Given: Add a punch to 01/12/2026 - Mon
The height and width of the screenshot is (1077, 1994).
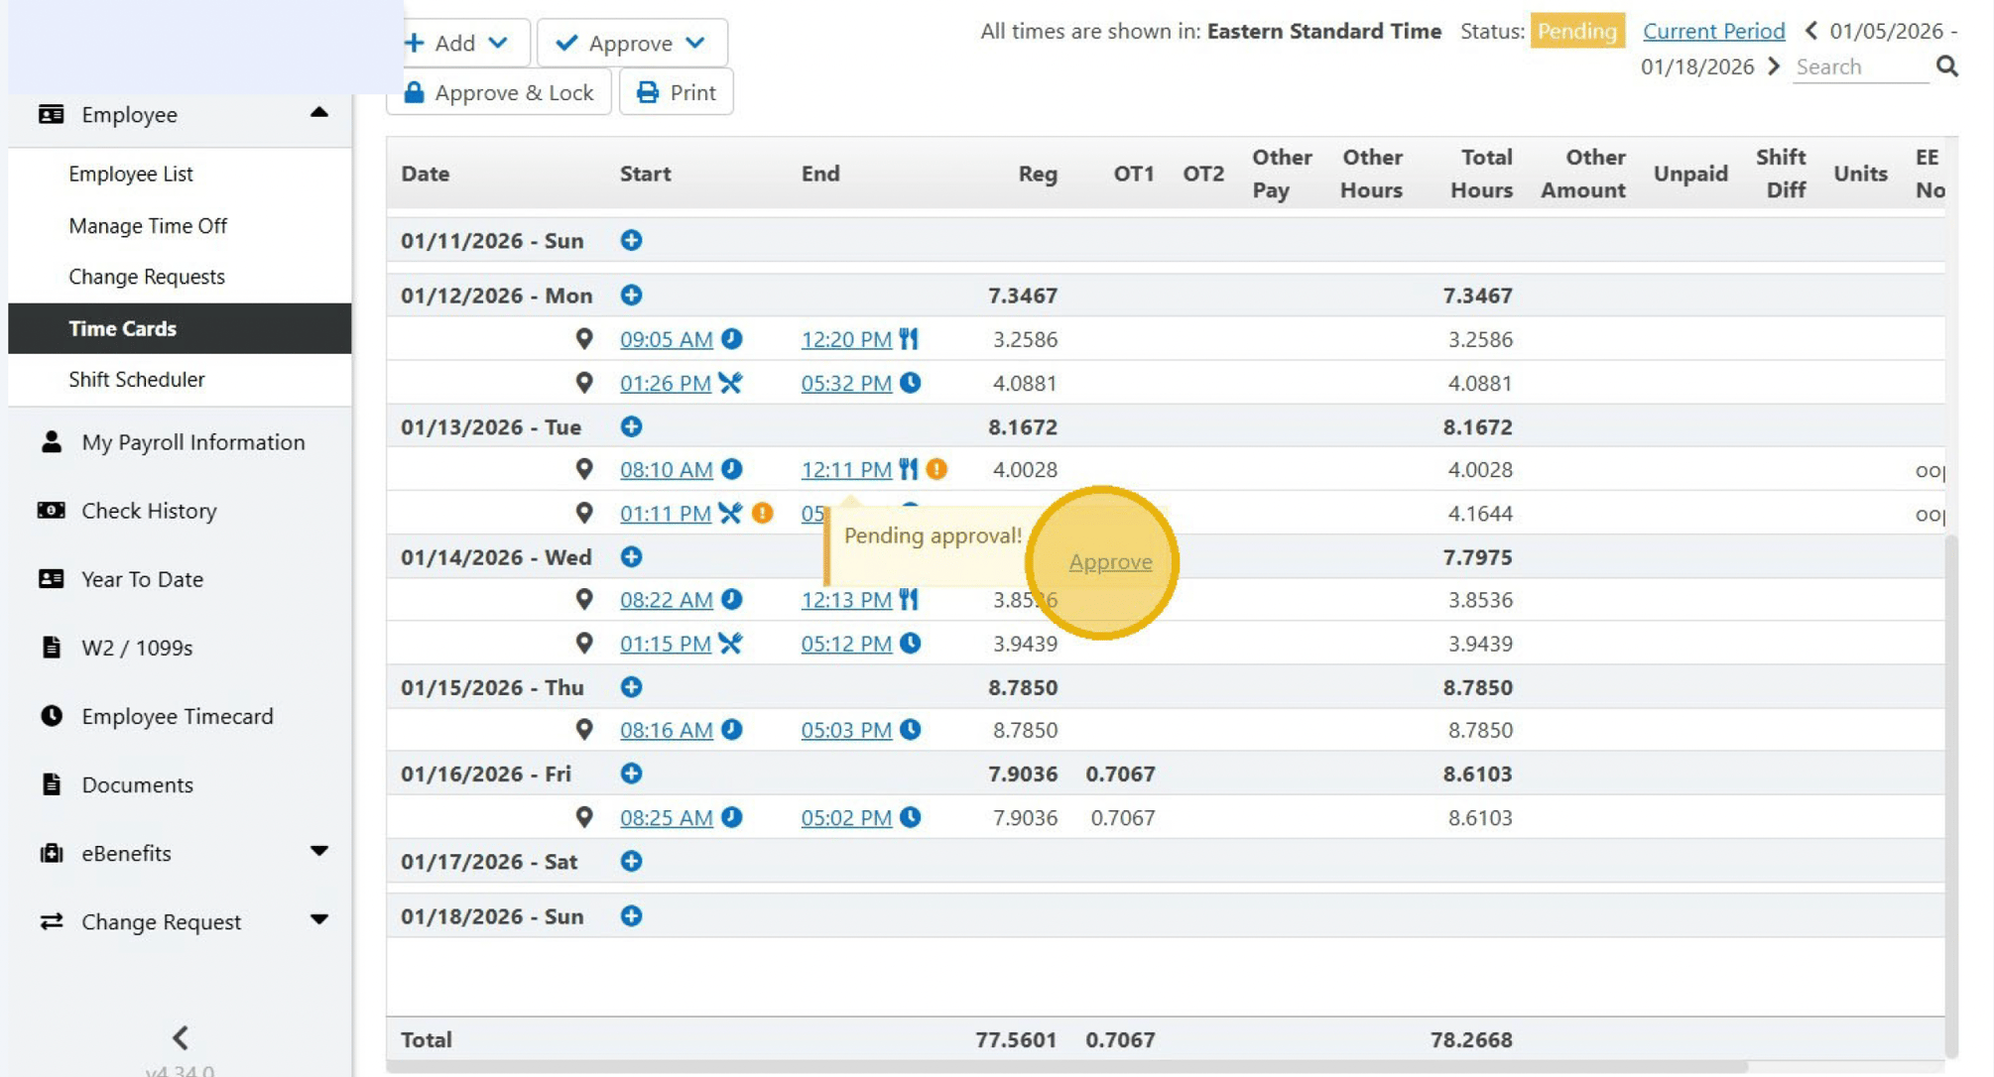Looking at the screenshot, I should click(x=631, y=295).
